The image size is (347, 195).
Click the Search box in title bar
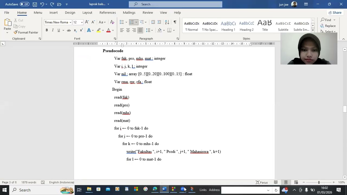click(x=175, y=4)
